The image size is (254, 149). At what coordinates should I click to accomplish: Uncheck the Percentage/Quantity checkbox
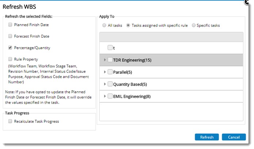(x=10, y=48)
